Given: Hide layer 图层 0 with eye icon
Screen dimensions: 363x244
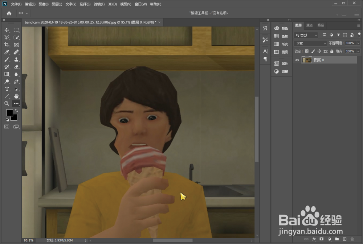Looking at the screenshot, I should click(x=297, y=60).
